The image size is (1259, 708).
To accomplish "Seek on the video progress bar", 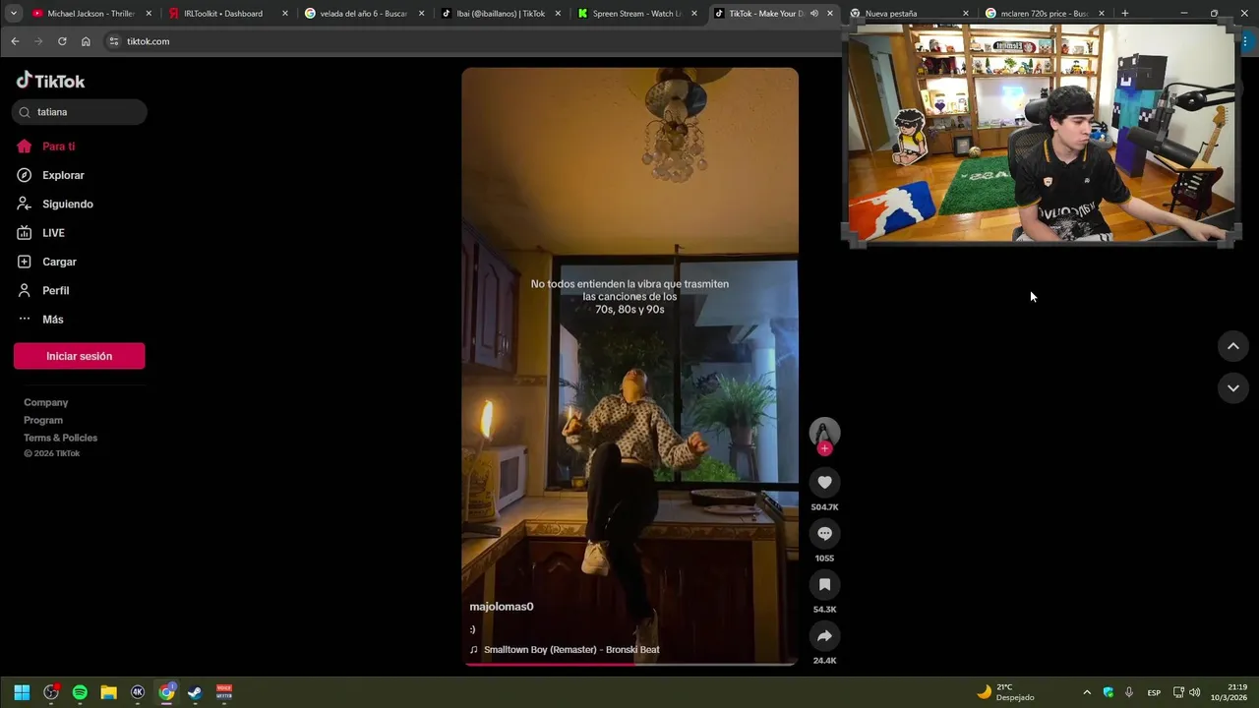I will 629,664.
